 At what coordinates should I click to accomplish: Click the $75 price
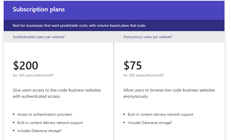pyautogui.click(x=133, y=66)
